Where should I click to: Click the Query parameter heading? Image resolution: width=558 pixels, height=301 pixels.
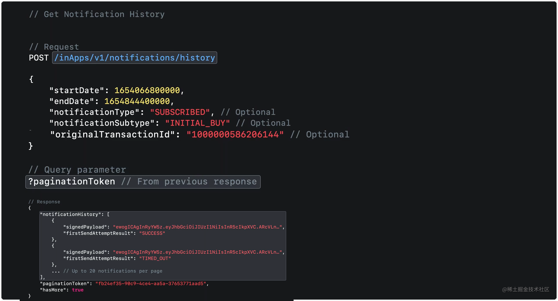tap(77, 169)
